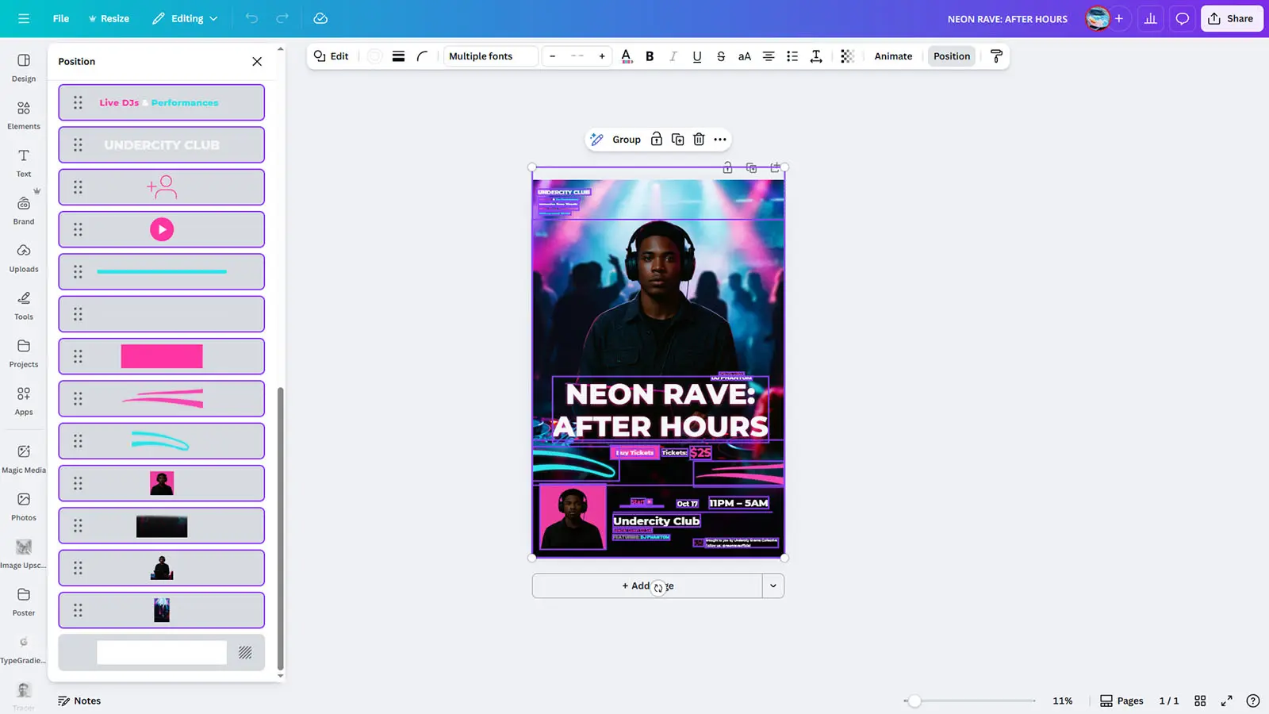This screenshot has width=1269, height=714.
Task: Expand the Add page options arrow
Action: tap(773, 586)
